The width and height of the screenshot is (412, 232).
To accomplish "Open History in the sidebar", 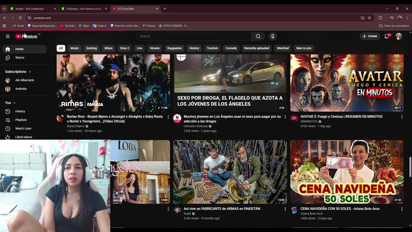I will pos(24,111).
